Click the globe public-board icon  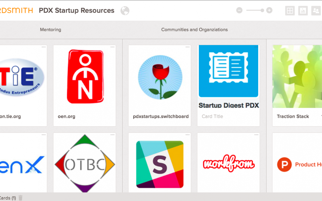pyautogui.click(x=125, y=11)
